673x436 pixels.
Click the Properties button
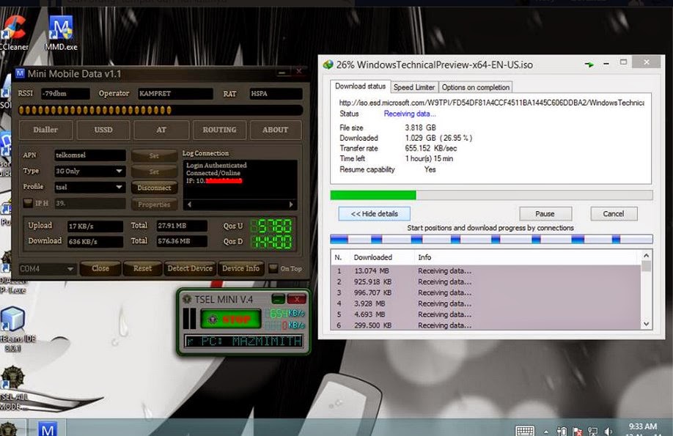pyautogui.click(x=154, y=204)
